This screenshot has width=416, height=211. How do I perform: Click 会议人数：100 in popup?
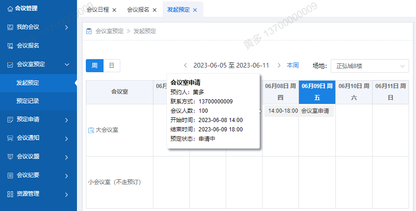point(189,111)
